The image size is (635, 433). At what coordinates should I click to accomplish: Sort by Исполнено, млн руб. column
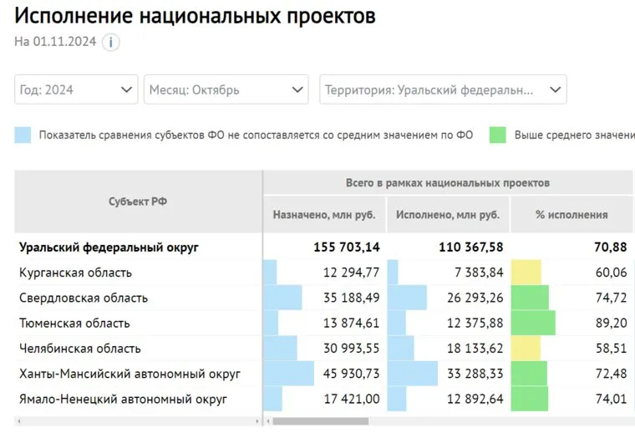click(448, 215)
